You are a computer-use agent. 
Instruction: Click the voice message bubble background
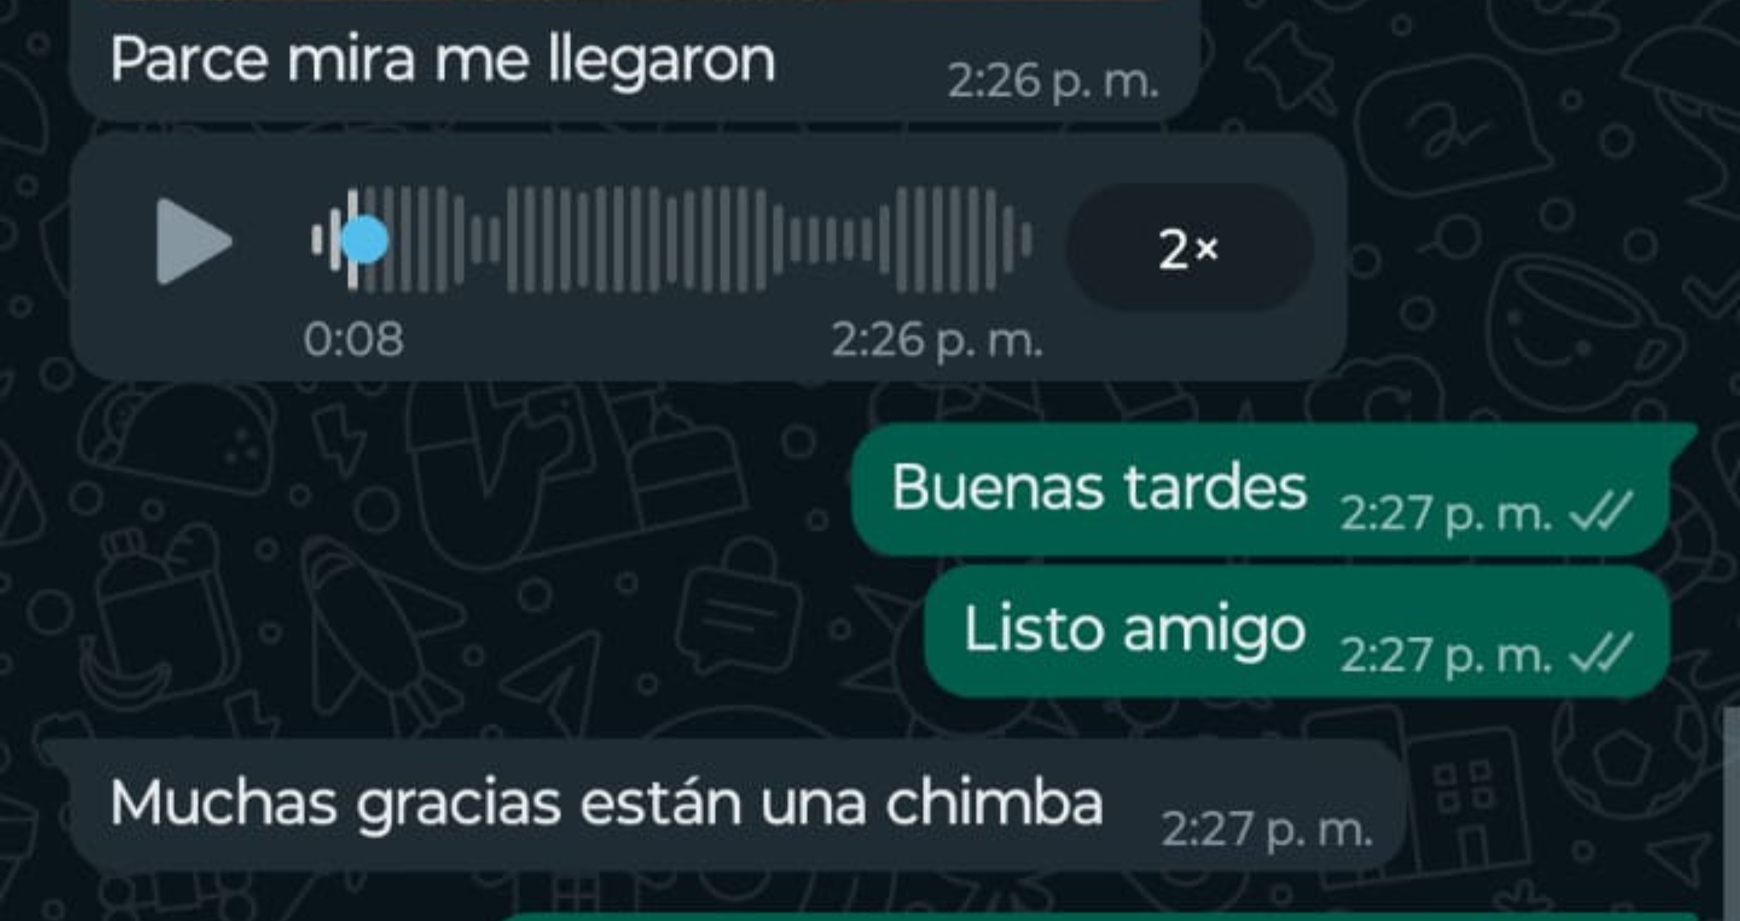709,258
